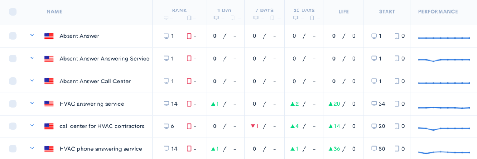Open the Absent Answer Call Center keyword
This screenshot has width=477, height=159.
tap(95, 81)
